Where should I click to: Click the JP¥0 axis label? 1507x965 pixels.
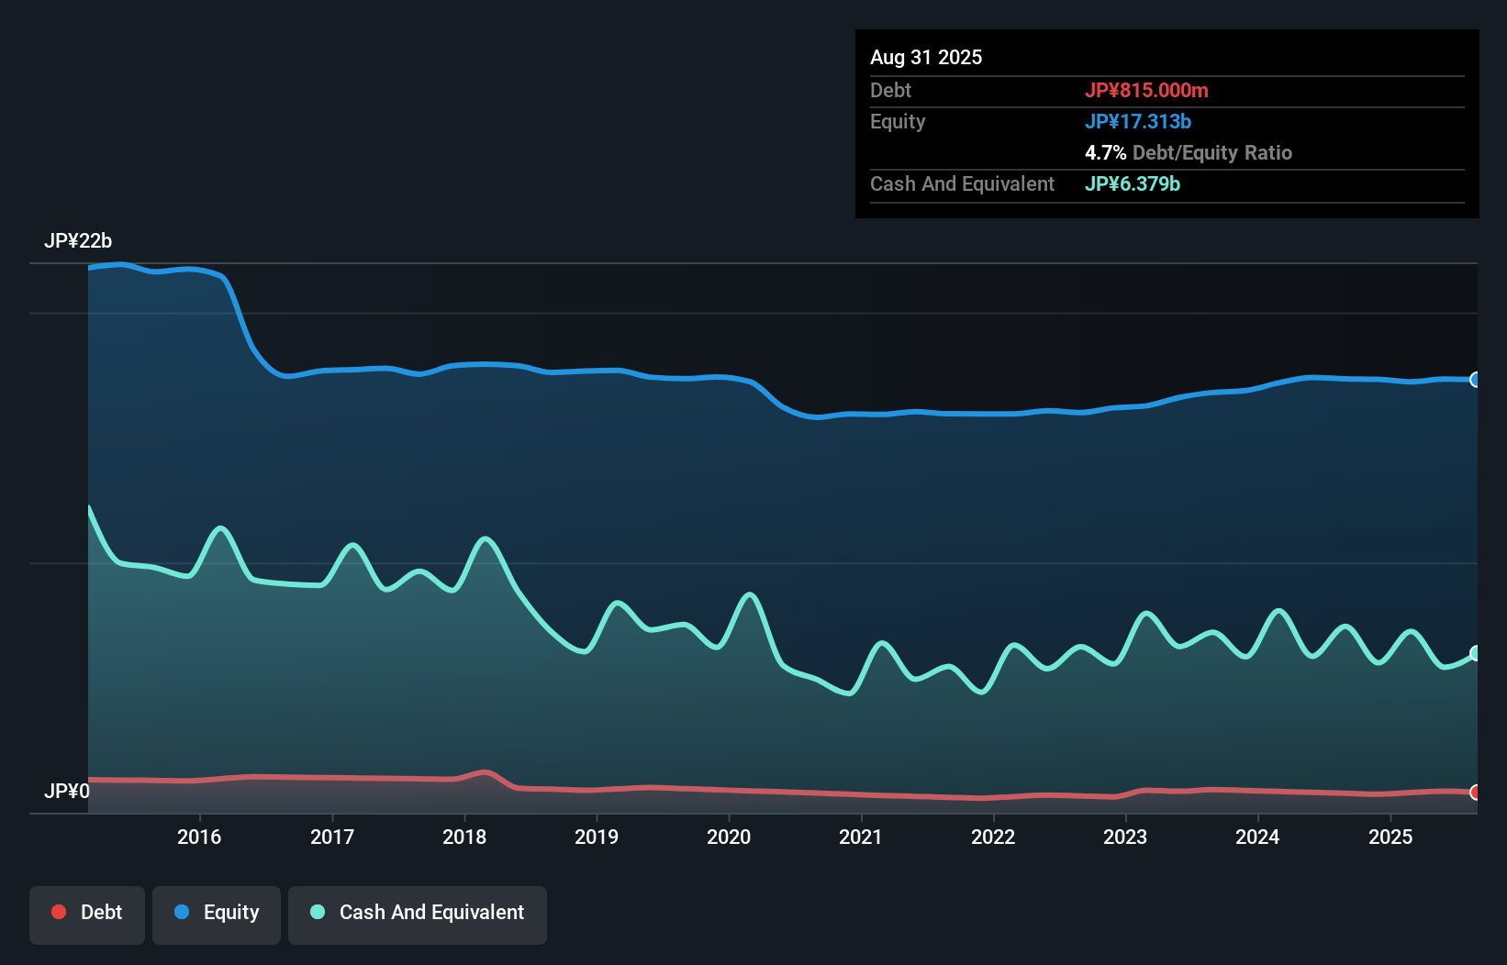point(68,790)
